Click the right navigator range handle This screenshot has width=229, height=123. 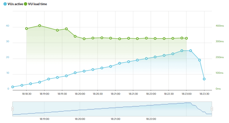tap(212, 109)
